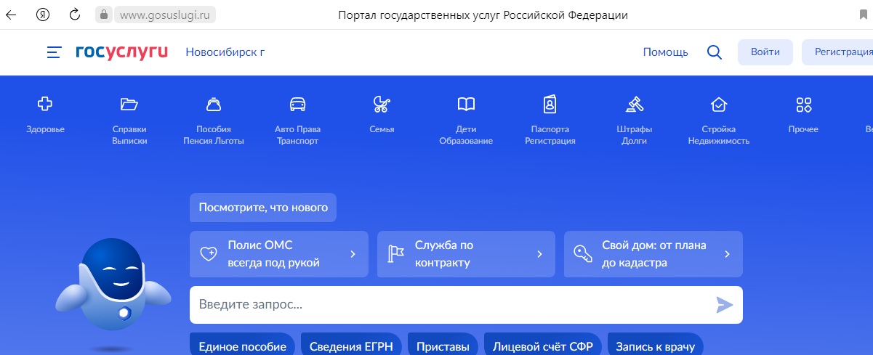Click the key icon on Свой дом card
873x355 pixels.
[x=583, y=254]
